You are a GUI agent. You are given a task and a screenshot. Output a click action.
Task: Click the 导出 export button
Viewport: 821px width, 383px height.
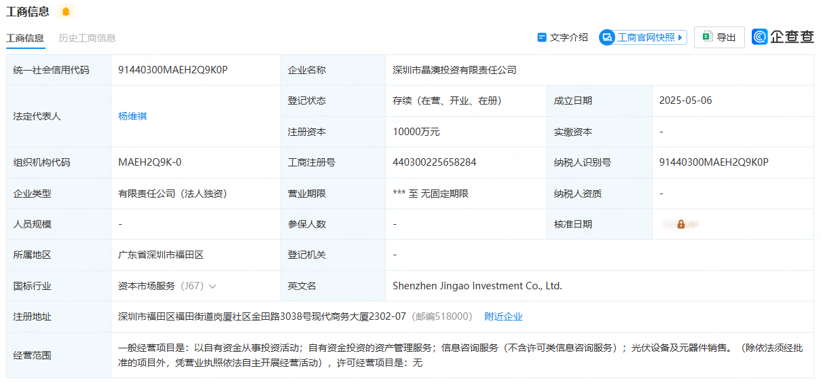[x=719, y=37]
